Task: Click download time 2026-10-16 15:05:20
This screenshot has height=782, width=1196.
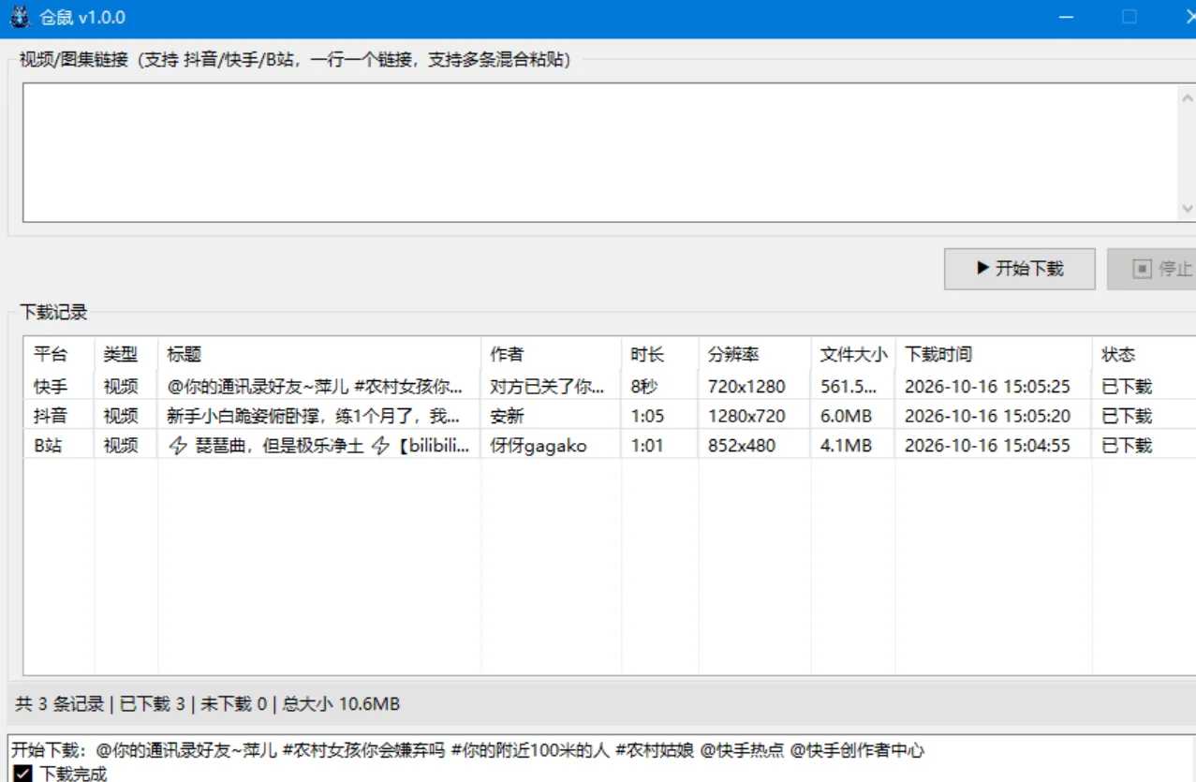Action: (x=987, y=416)
